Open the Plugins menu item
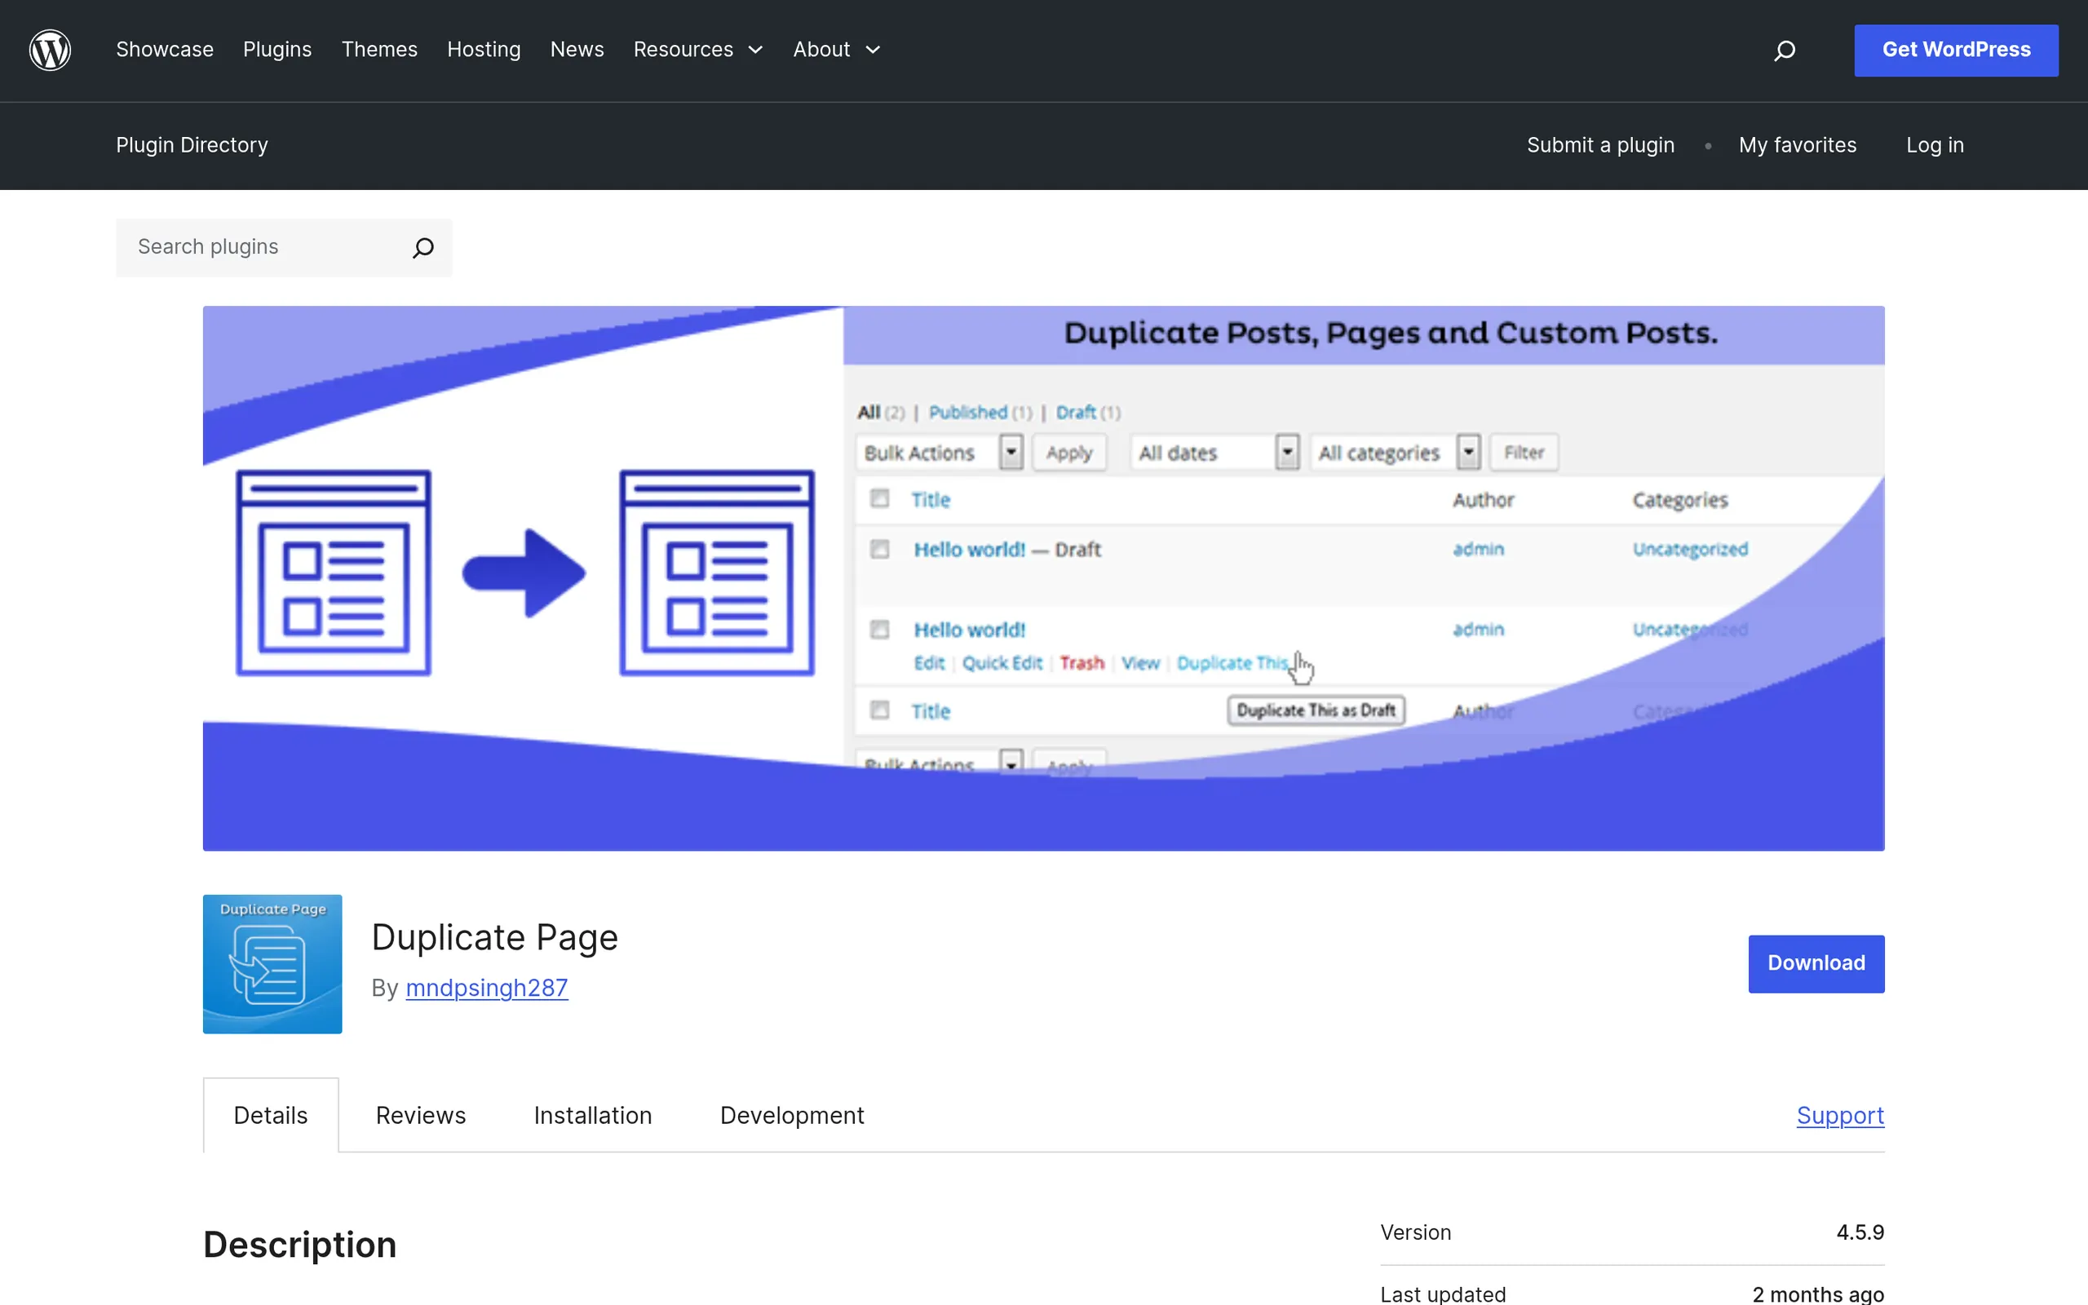Viewport: 2088px width, 1305px height. [277, 50]
